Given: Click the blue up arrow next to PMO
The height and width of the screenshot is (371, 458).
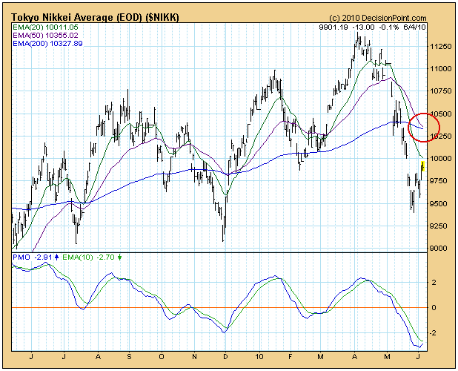Looking at the screenshot, I should click(56, 257).
